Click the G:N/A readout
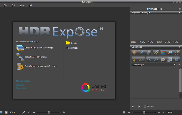 [142, 42]
